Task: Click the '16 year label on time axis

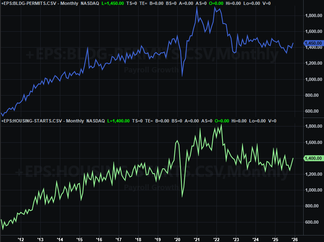Action: pos(99,239)
